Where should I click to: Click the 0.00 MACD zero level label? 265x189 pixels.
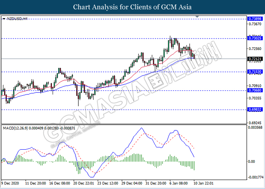coord(251,162)
